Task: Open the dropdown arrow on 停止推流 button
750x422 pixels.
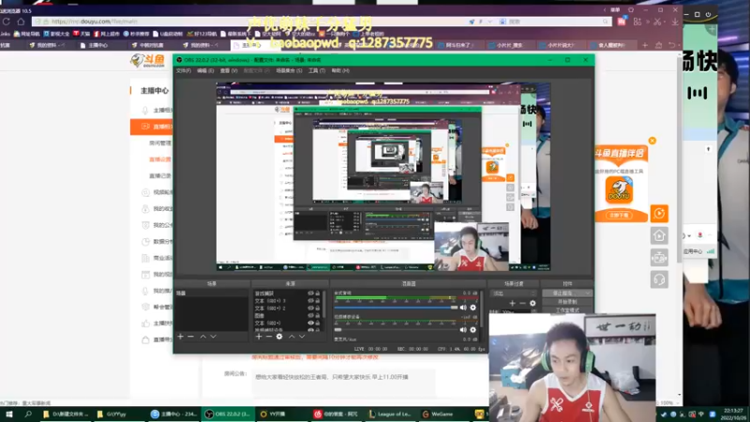Action: [588, 294]
